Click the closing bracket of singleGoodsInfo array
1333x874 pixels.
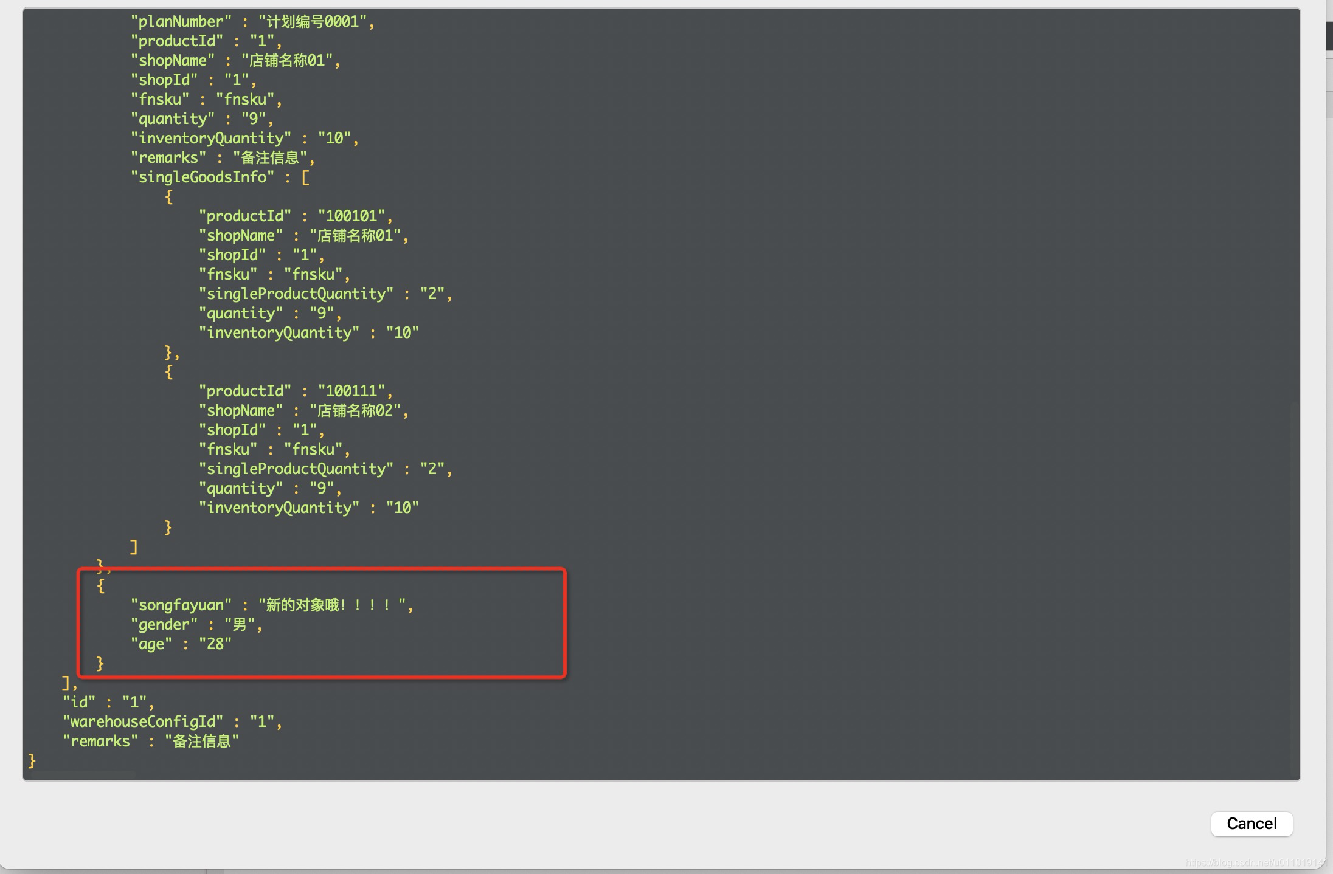click(x=133, y=546)
